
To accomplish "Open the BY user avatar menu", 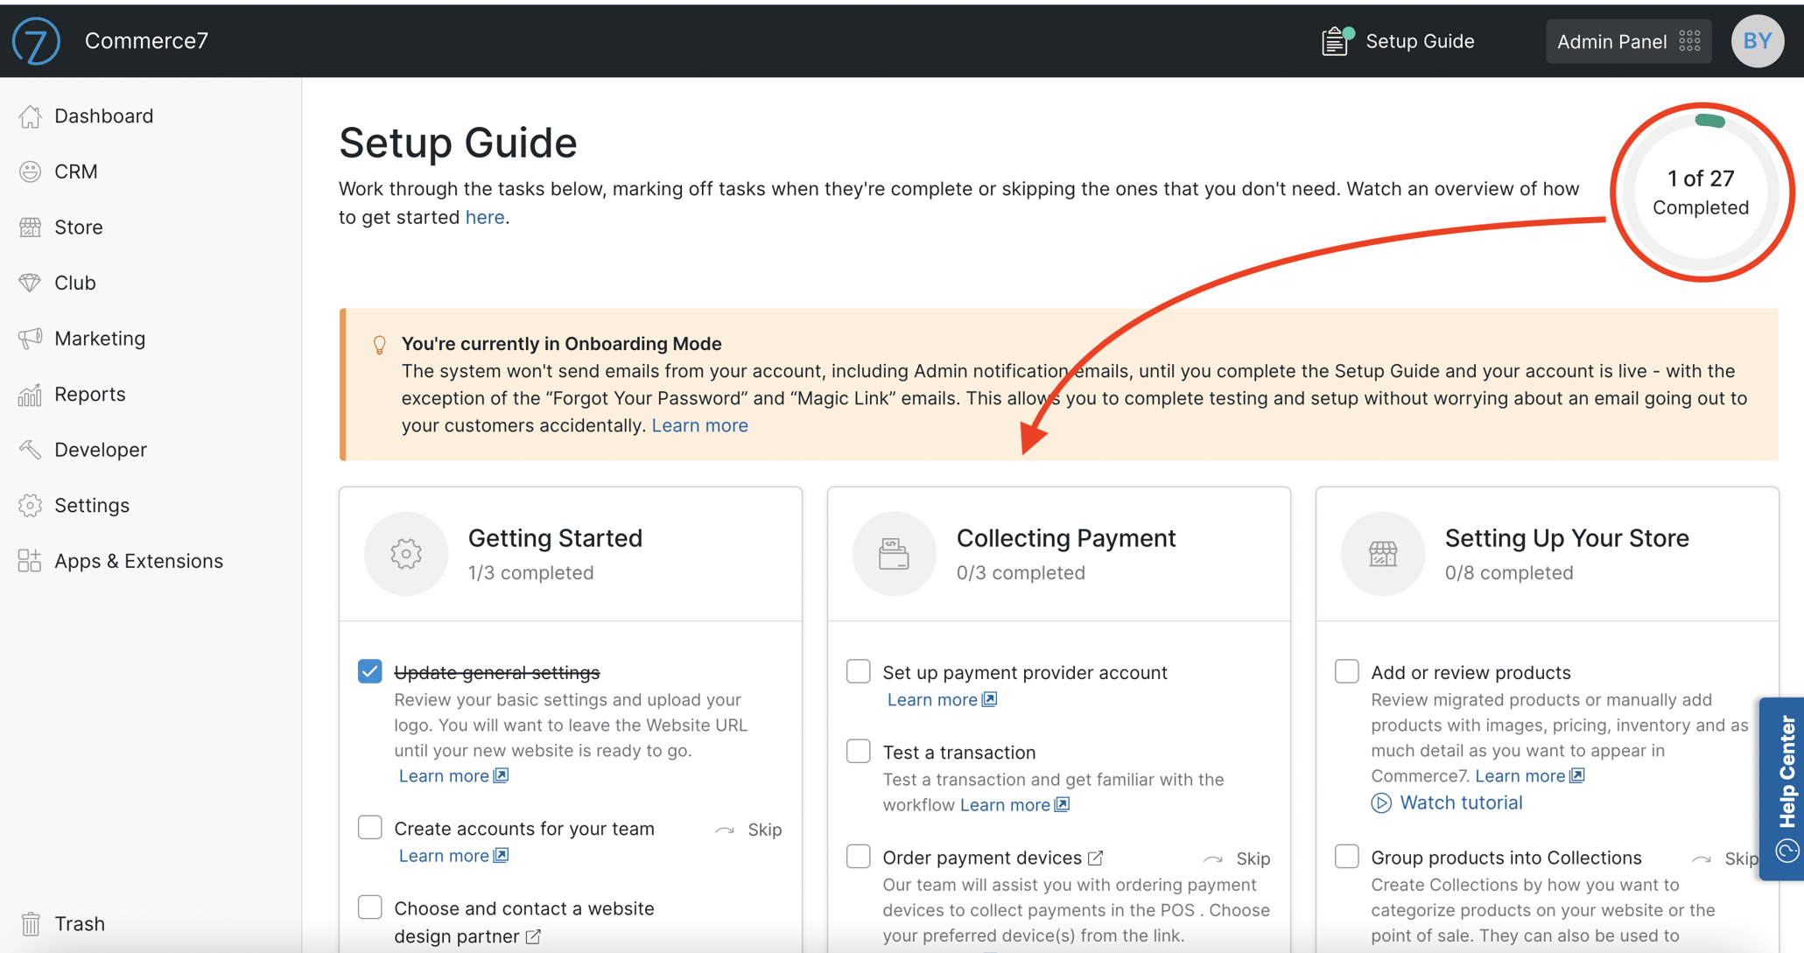I will pos(1758,40).
